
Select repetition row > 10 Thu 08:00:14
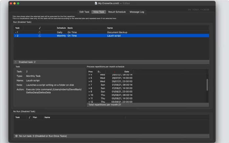(147, 95)
